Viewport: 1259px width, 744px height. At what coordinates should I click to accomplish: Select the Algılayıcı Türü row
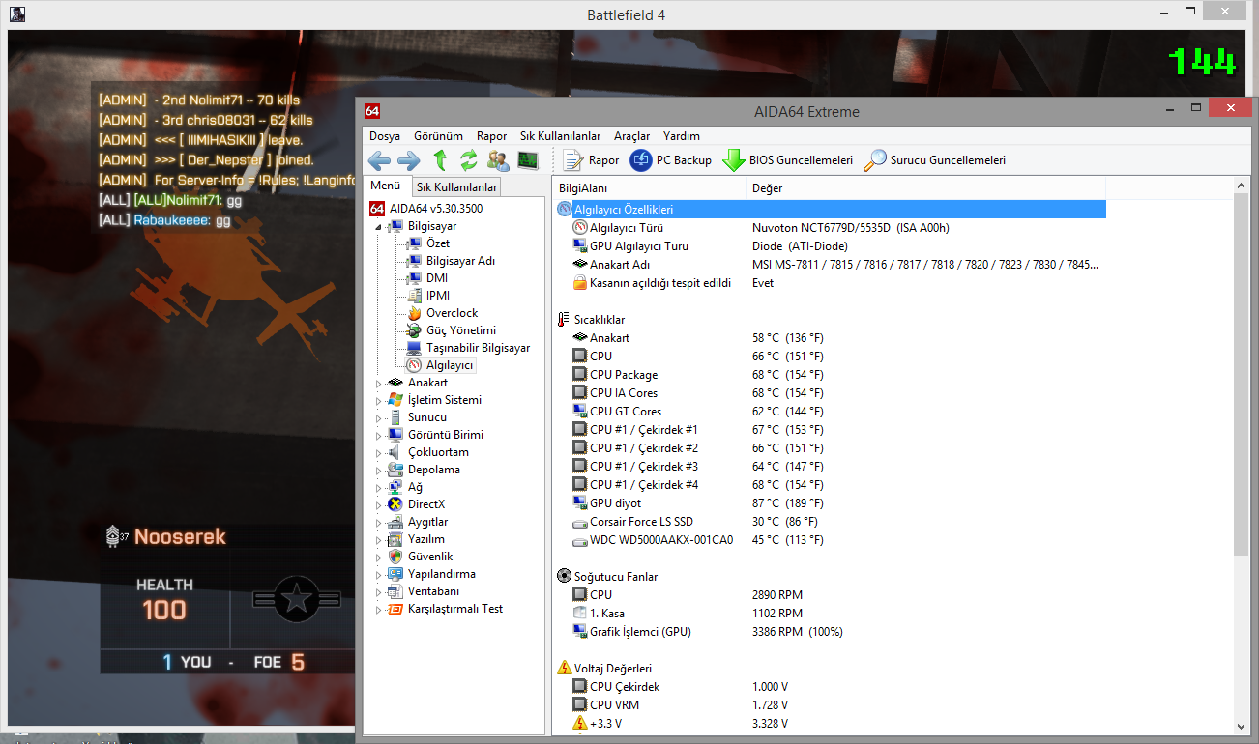[x=832, y=228]
